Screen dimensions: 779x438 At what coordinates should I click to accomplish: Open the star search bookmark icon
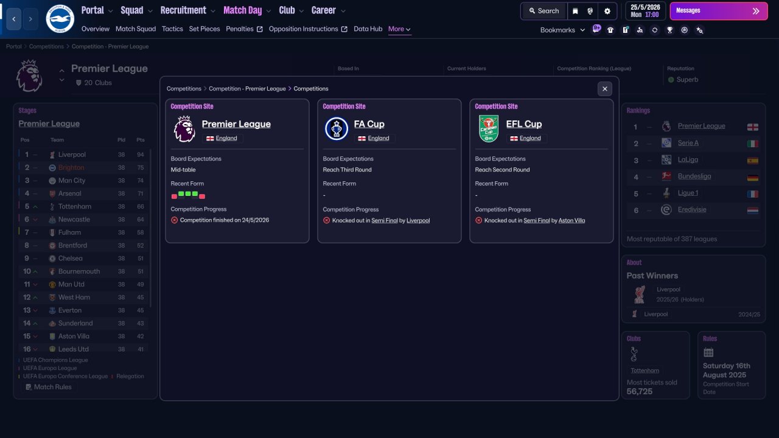click(699, 30)
